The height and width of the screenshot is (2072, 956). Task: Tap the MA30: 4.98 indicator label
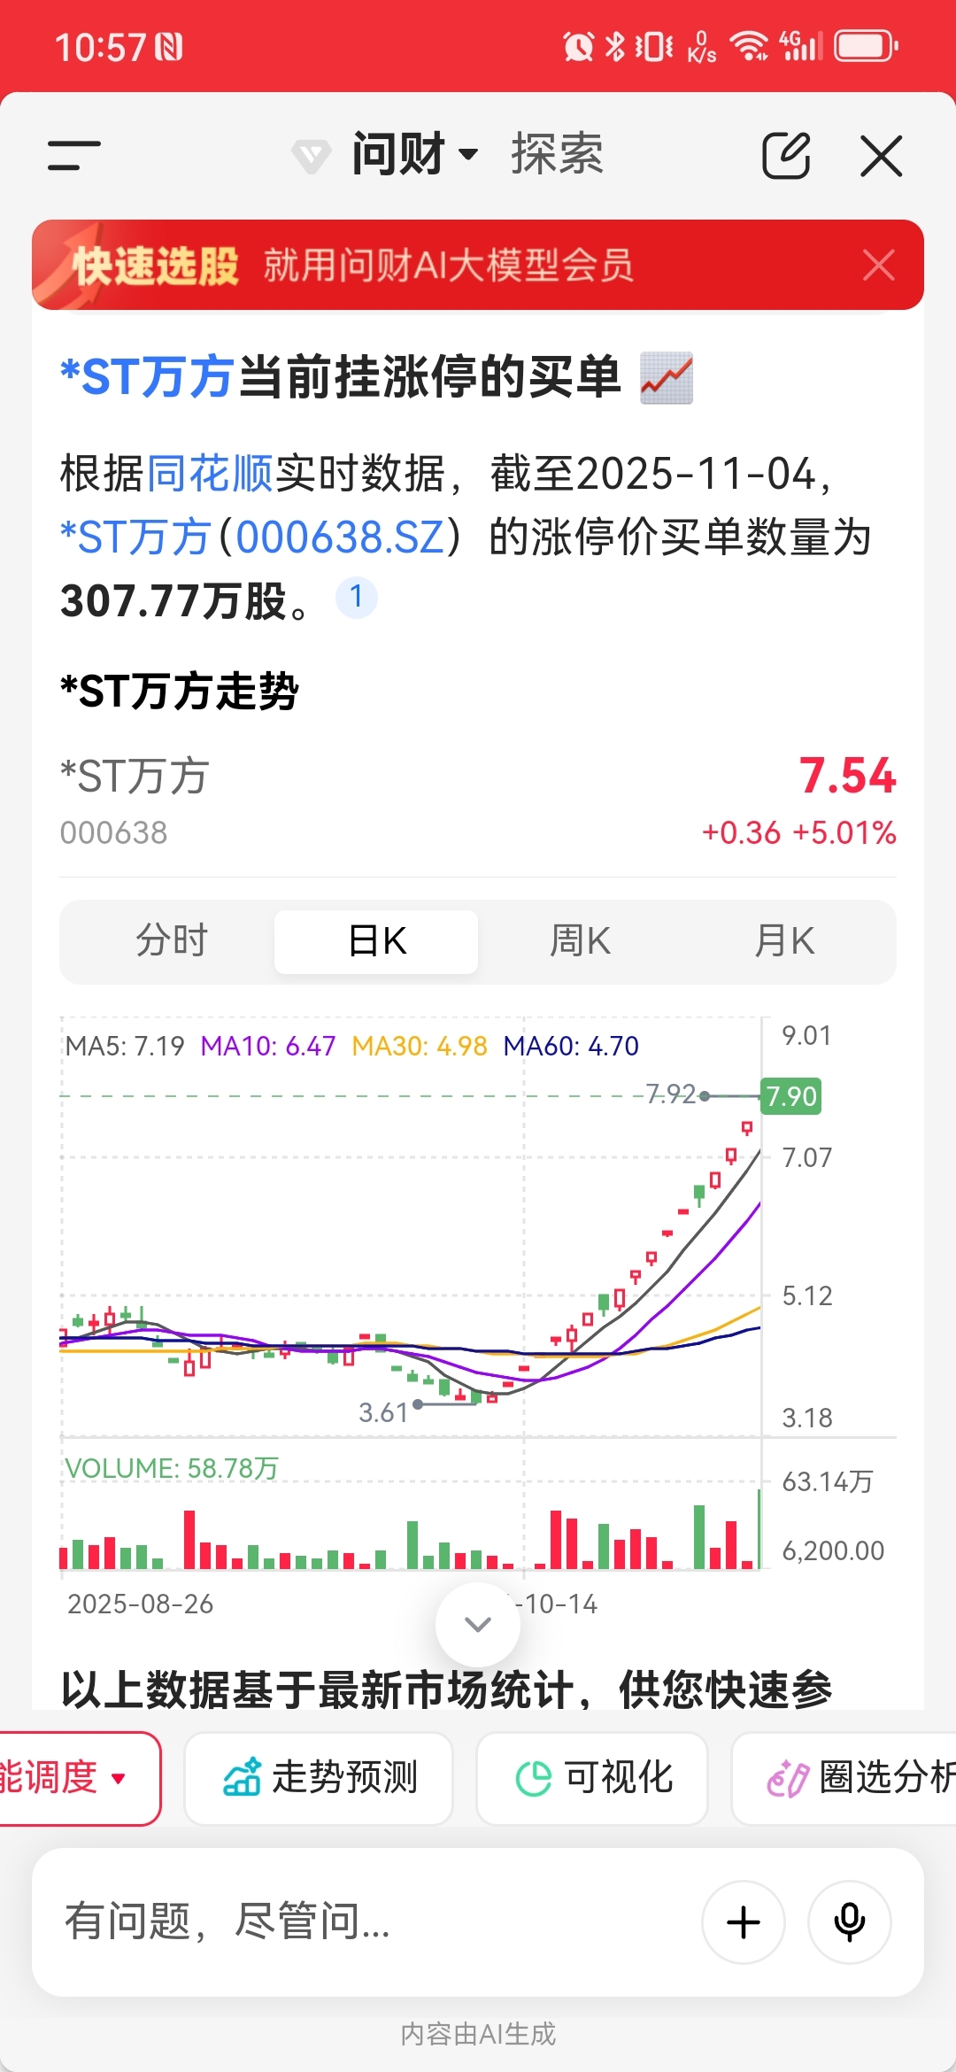(x=420, y=1046)
